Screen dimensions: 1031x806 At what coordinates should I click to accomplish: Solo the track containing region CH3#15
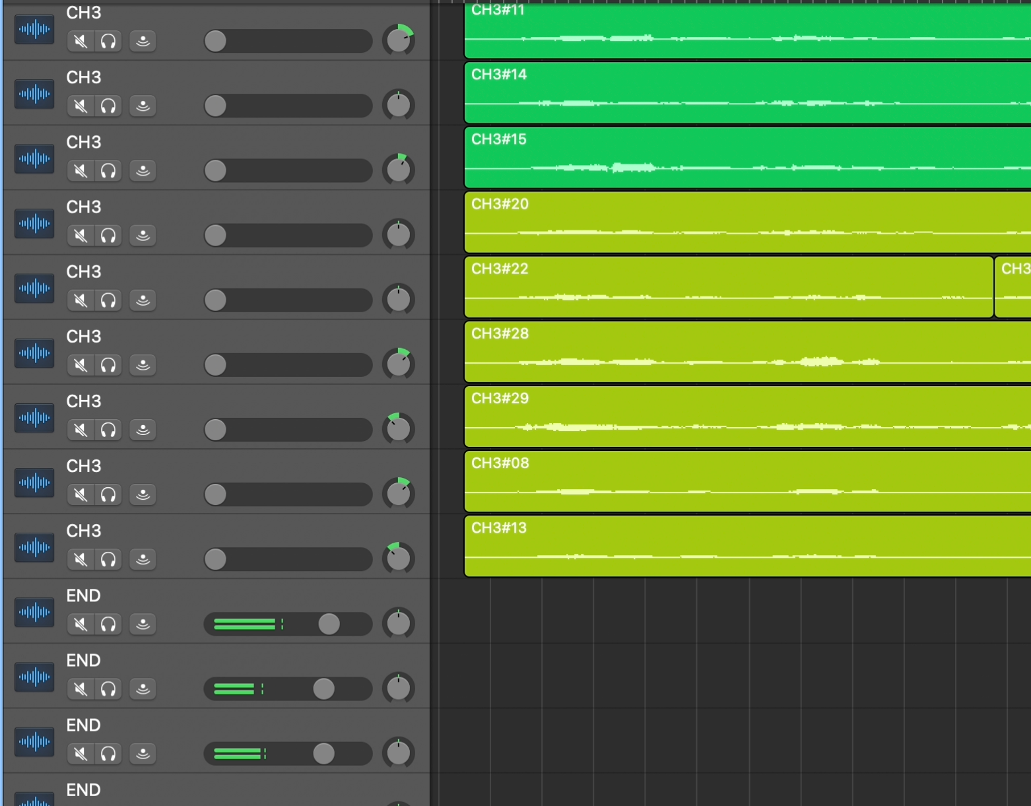coord(108,171)
